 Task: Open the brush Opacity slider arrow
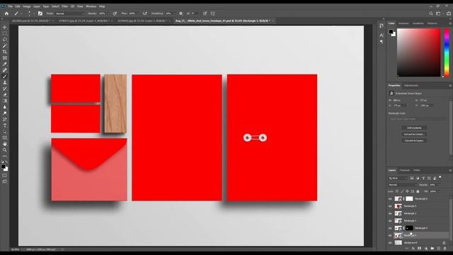108,13
